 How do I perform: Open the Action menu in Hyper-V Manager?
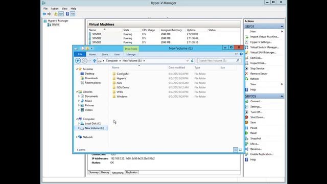[x=55, y=9]
